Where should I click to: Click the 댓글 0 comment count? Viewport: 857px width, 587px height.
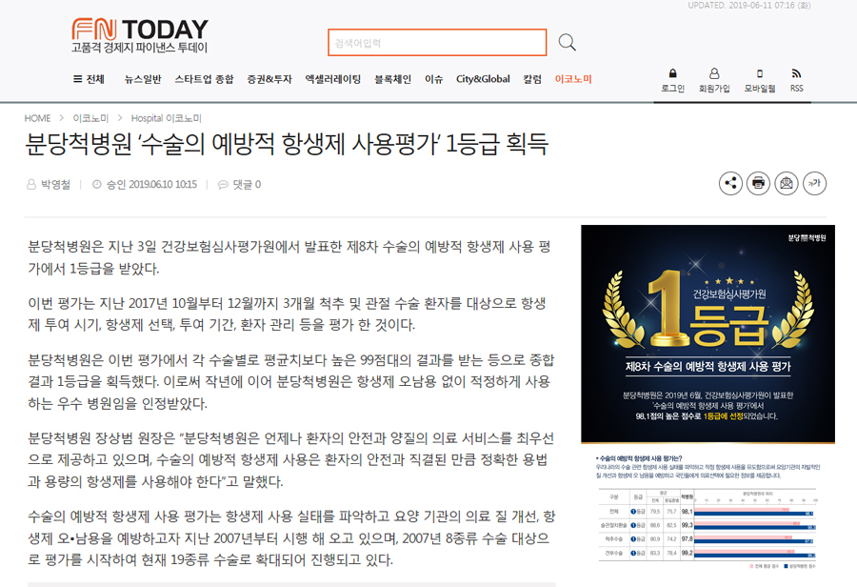pyautogui.click(x=247, y=184)
